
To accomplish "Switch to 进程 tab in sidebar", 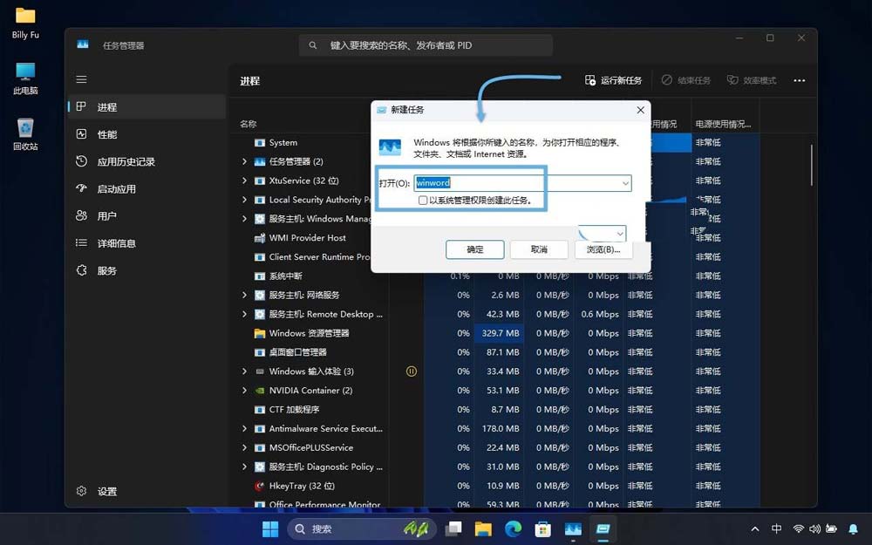I will [x=147, y=106].
